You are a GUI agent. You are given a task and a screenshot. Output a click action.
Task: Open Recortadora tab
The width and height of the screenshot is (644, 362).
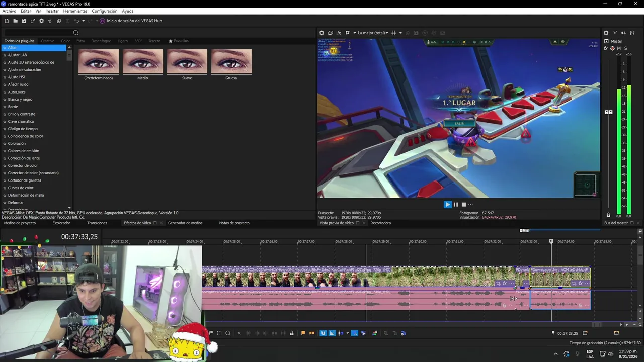pyautogui.click(x=380, y=223)
